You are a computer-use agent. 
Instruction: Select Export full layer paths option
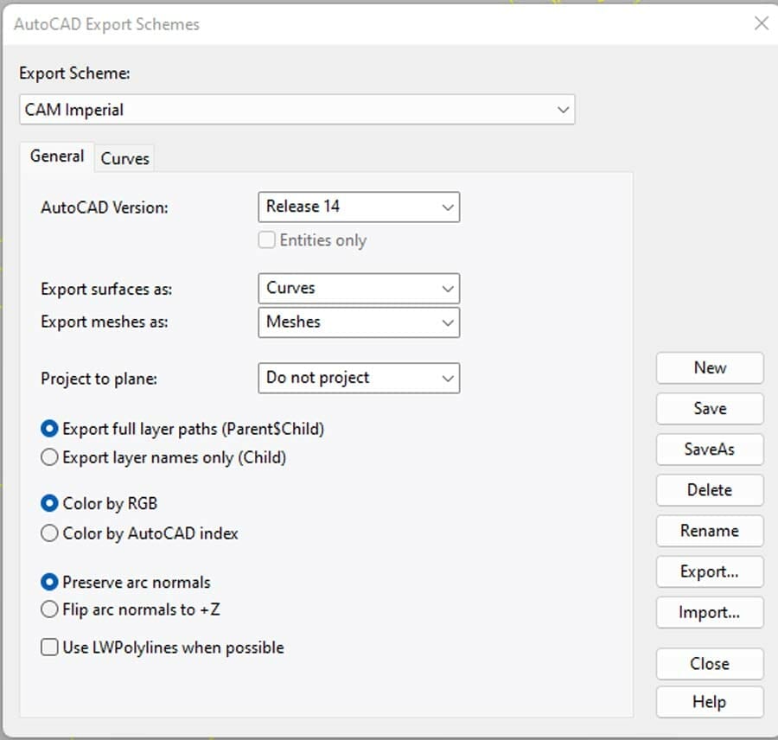pyautogui.click(x=49, y=428)
